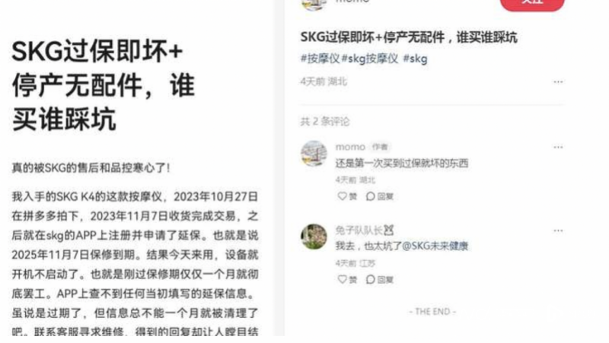The height and width of the screenshot is (343, 609).
Task: Select the large SKG headline on the note image
Action: (x=103, y=85)
